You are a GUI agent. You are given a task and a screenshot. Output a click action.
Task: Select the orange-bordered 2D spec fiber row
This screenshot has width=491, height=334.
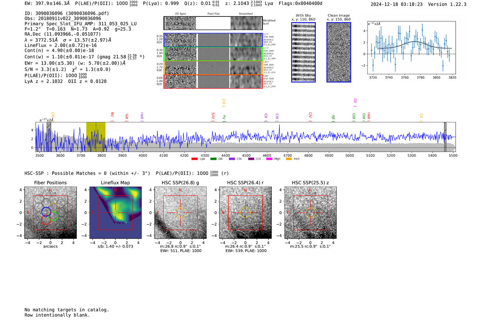click(213, 68)
